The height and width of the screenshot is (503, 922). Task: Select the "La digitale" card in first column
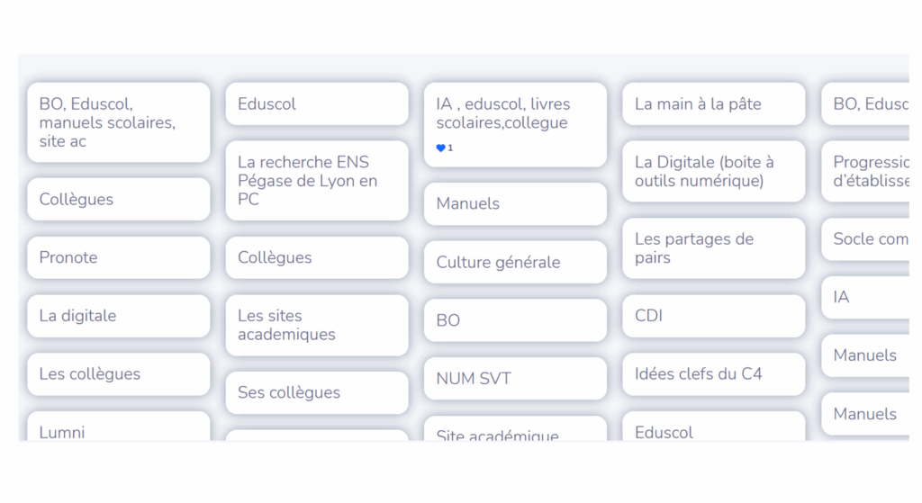(118, 316)
